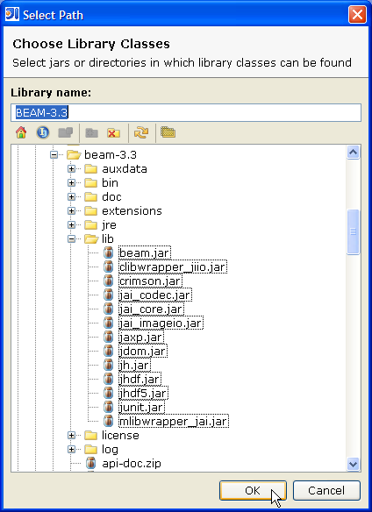Screen dimensions: 372x512
Task: Toggle the show hidden files folder icon
Action: [168, 132]
